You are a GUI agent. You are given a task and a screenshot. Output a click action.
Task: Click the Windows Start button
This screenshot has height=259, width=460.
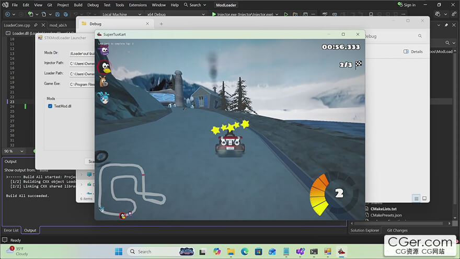coord(119,252)
